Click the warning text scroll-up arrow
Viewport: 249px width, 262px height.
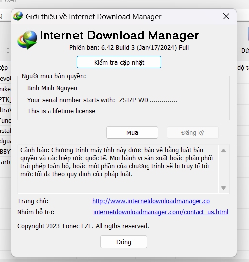[x=223, y=151]
